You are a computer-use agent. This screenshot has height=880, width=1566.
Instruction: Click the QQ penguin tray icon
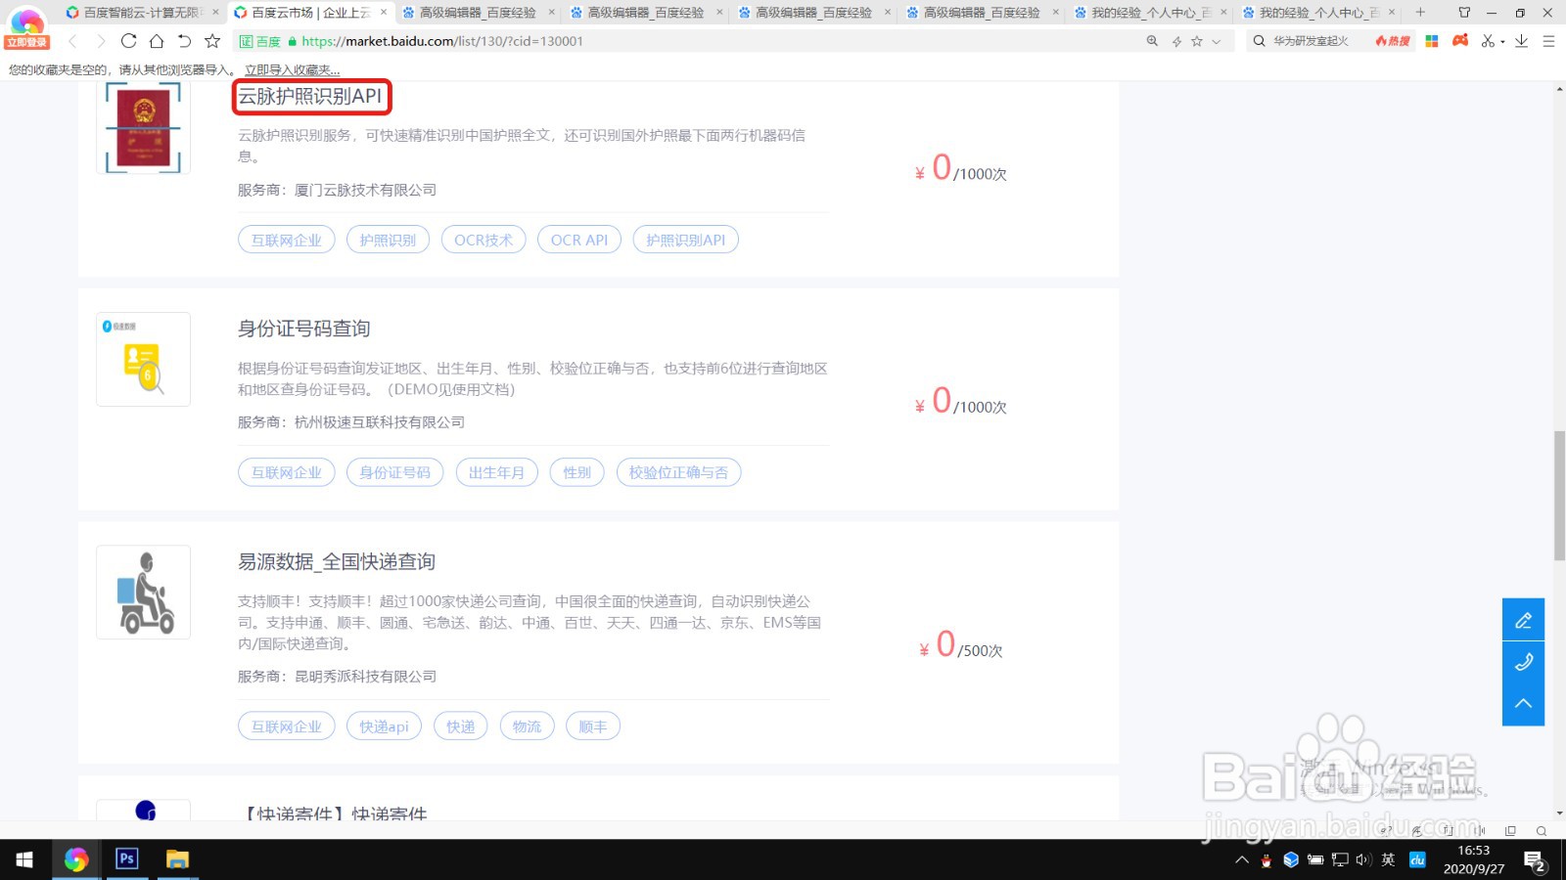coord(1267,860)
